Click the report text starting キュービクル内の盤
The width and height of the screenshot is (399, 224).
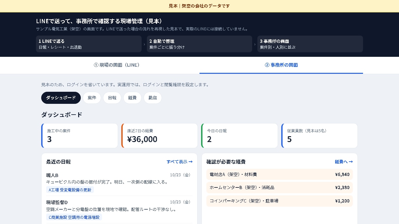(107, 182)
